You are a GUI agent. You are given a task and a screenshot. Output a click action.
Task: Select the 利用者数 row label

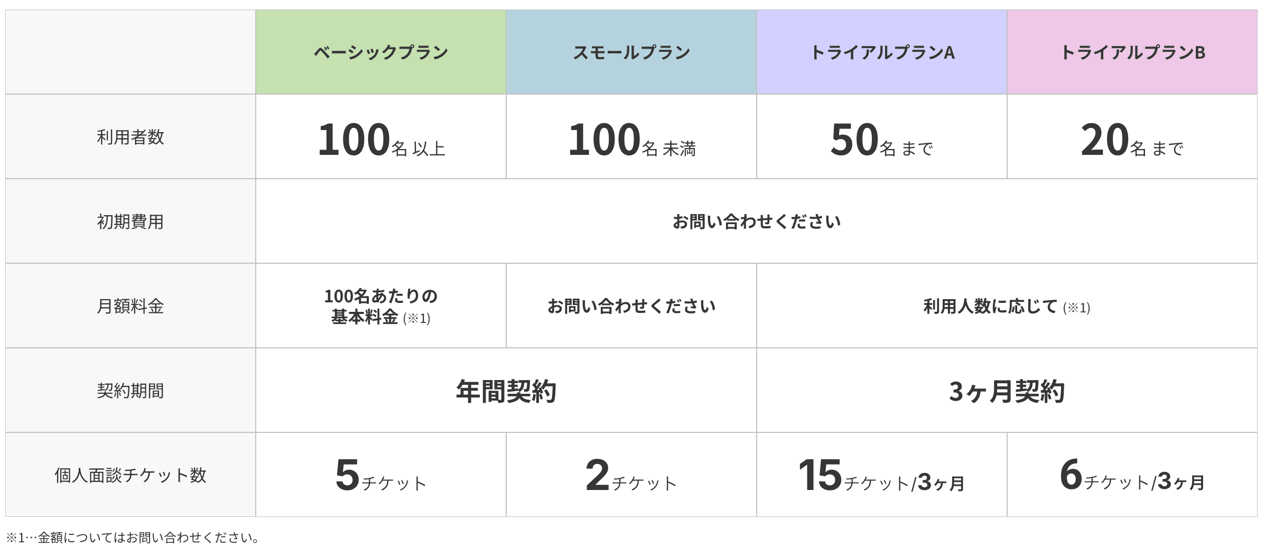(x=131, y=136)
